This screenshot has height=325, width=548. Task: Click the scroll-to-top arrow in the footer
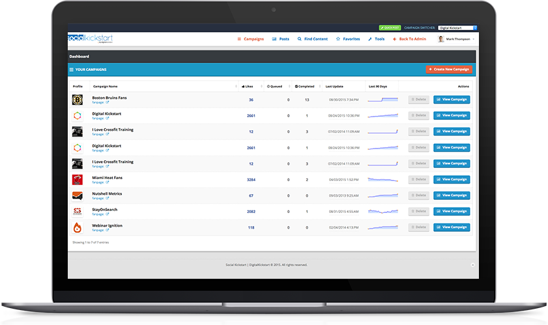472,265
